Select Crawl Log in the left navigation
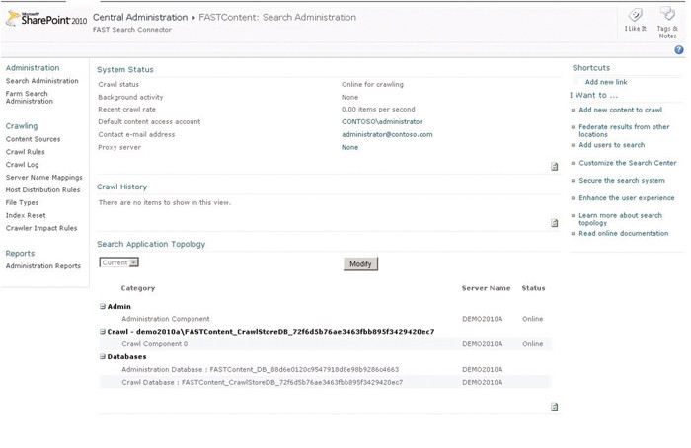Viewport: 691px width, 448px height. (22, 165)
